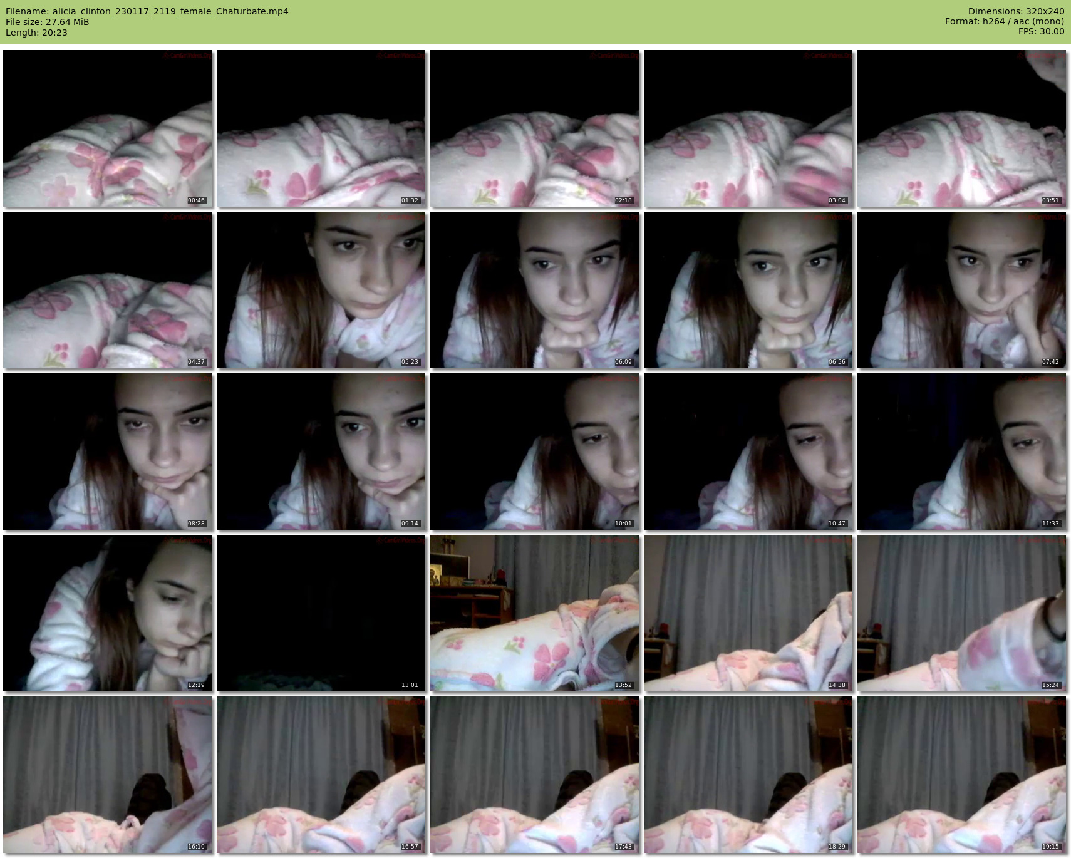Click the FPS 30.00 text

(1041, 31)
